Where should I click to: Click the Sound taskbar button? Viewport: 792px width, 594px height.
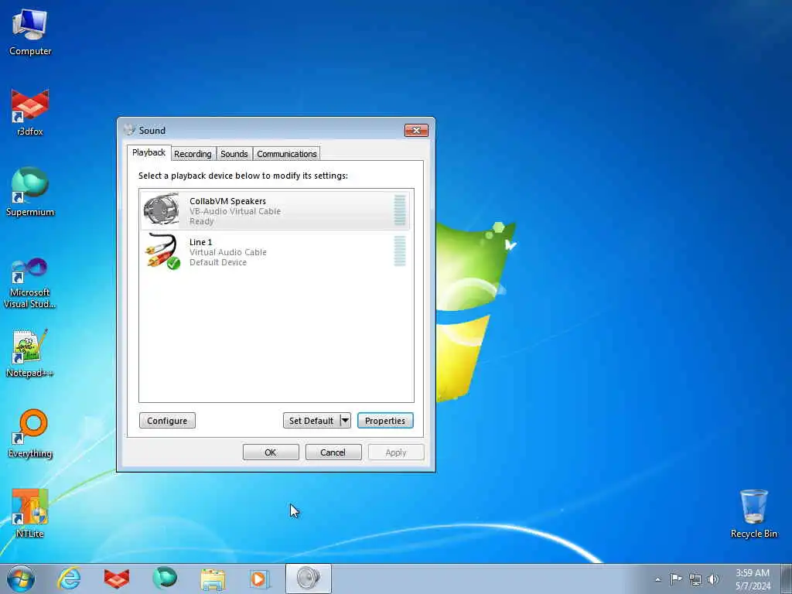click(308, 579)
